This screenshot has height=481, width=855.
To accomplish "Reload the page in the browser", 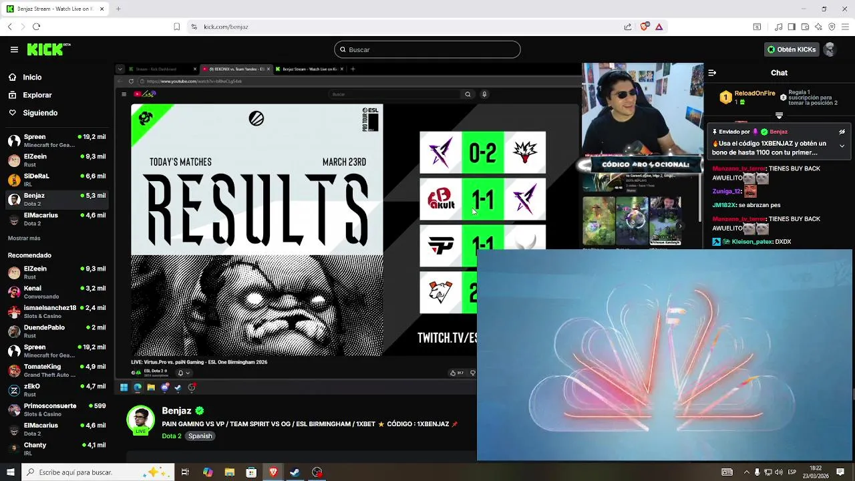I will 36,27.
